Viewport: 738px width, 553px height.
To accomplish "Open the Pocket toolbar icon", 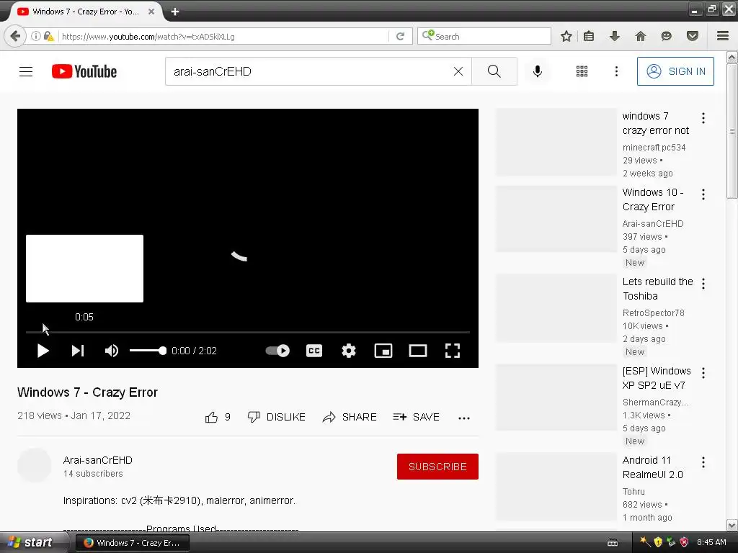I will tap(692, 36).
